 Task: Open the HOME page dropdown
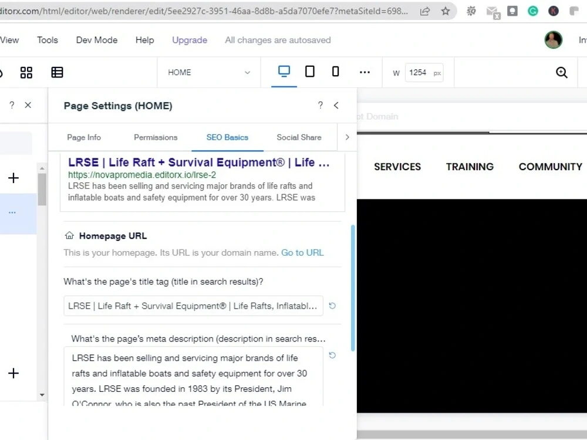pyautogui.click(x=208, y=72)
